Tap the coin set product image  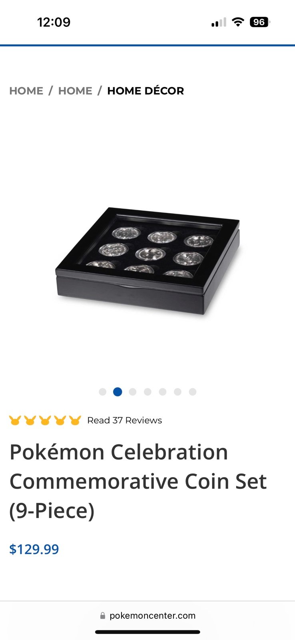pos(148,261)
